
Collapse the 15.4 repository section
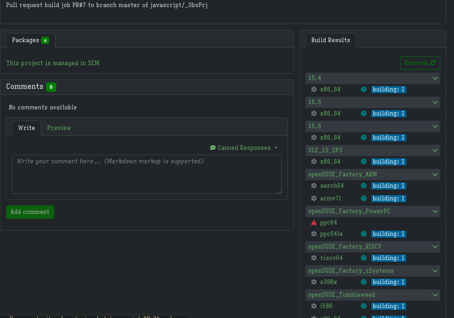pos(435,78)
